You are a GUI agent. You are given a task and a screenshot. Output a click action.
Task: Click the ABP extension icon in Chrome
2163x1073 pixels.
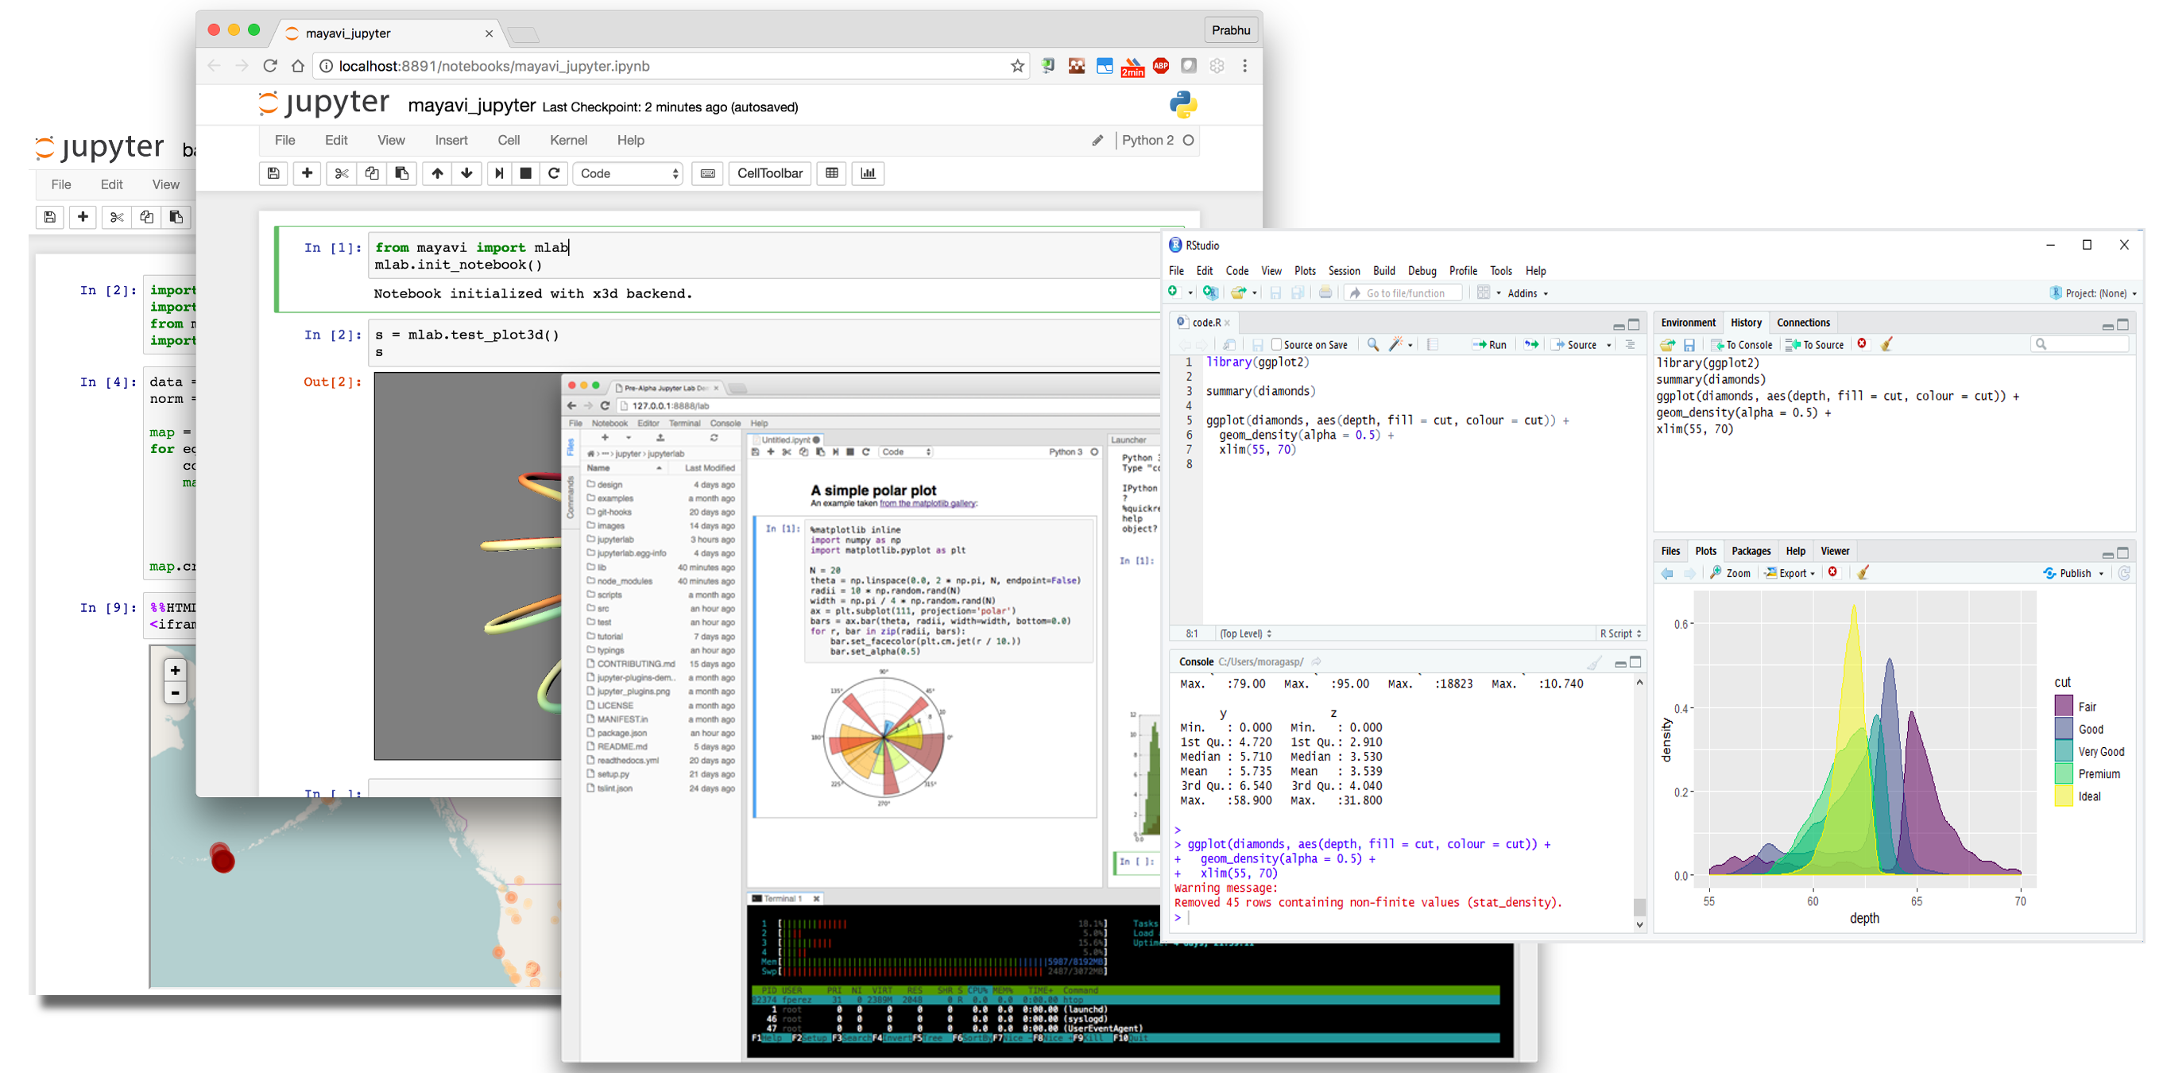pos(1161,65)
